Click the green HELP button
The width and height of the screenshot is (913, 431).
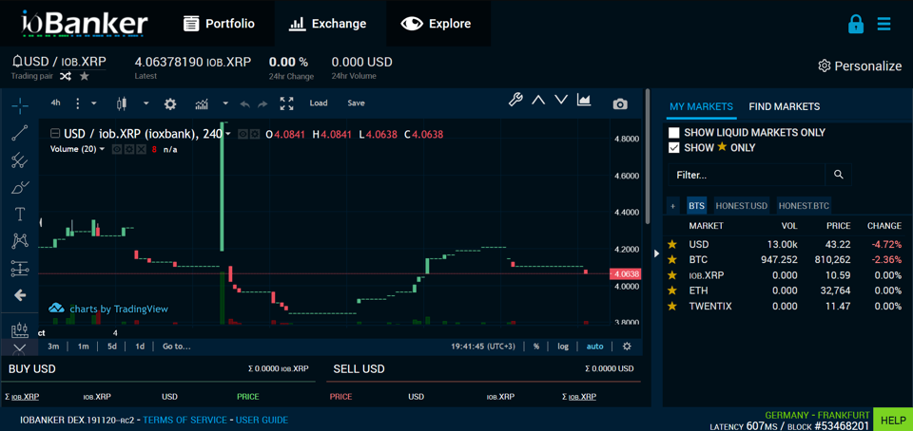(893, 420)
